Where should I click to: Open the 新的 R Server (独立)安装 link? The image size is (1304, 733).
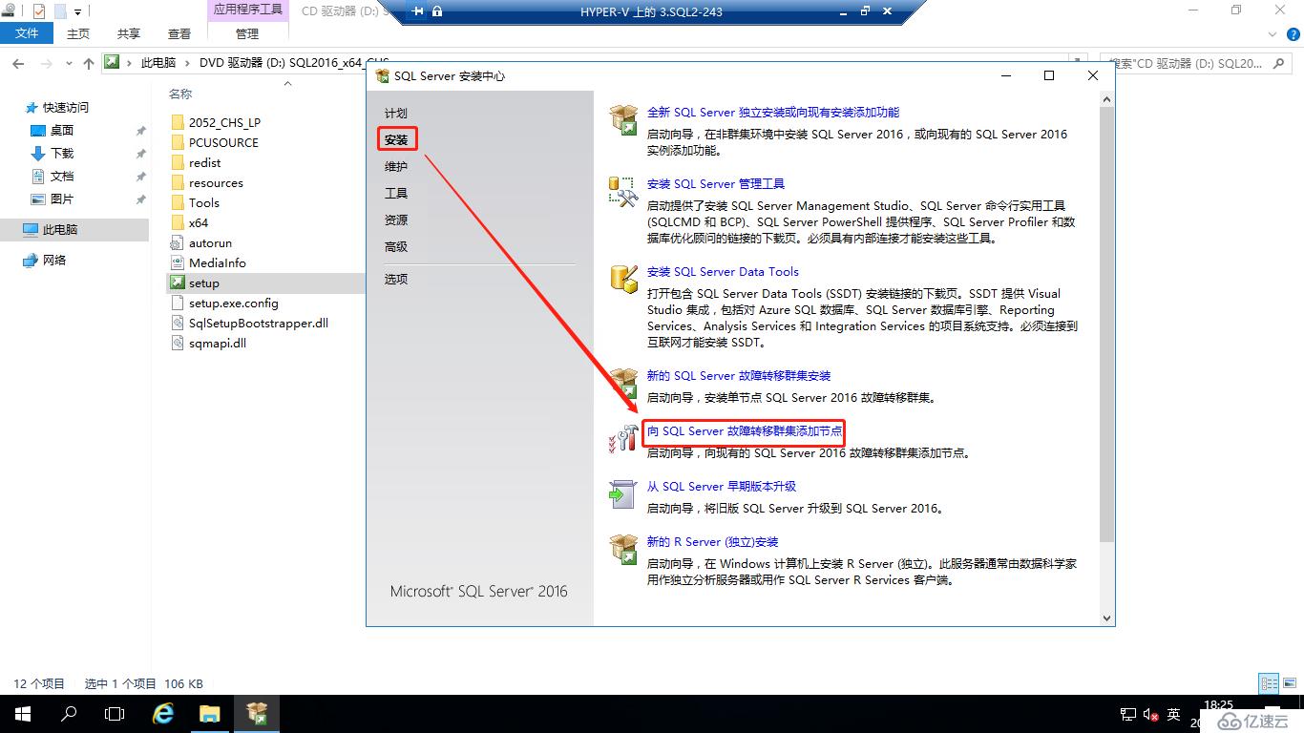[713, 542]
